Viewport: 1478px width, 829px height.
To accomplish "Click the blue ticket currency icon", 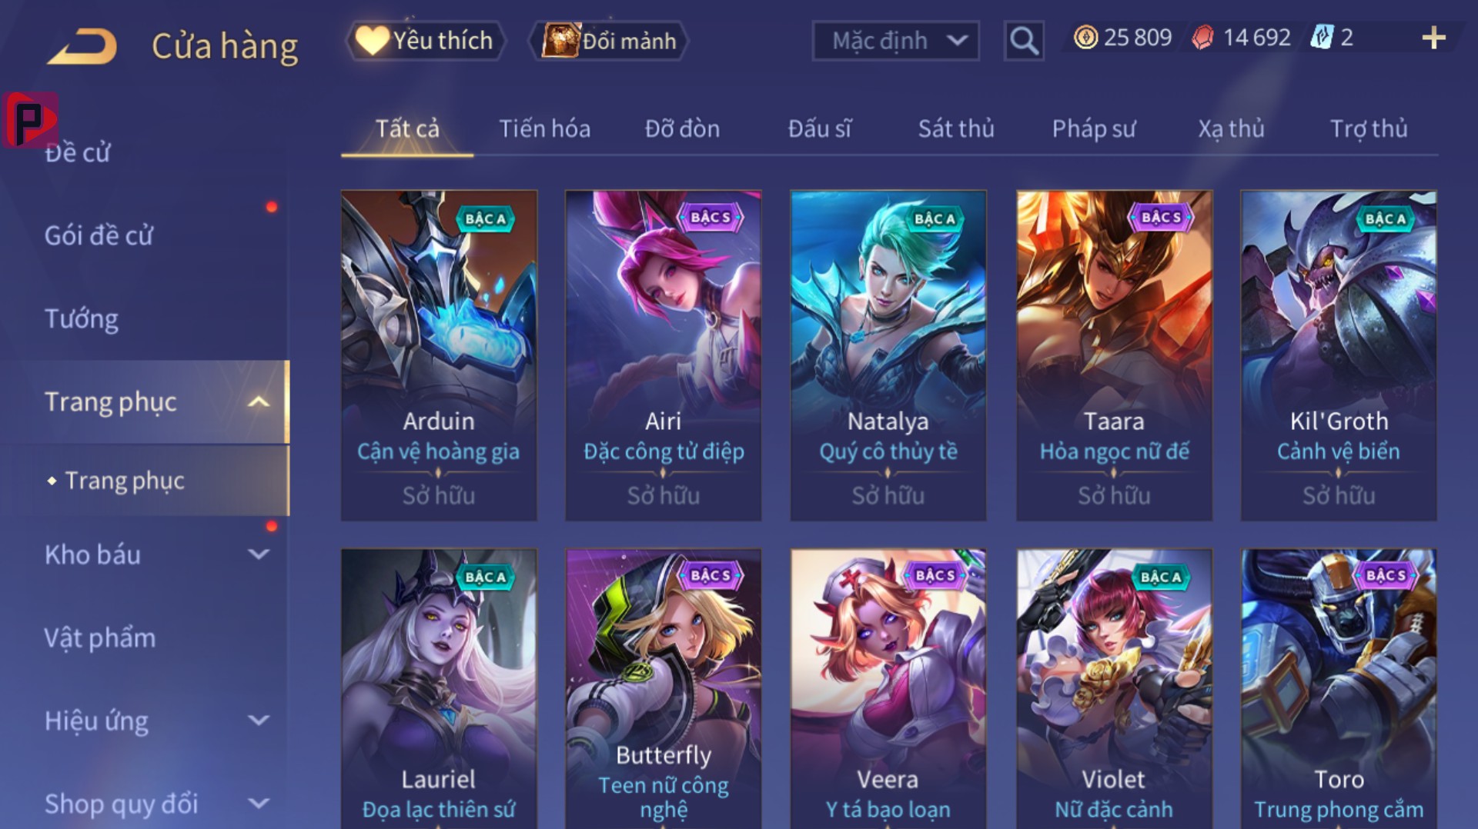I will click(x=1322, y=37).
